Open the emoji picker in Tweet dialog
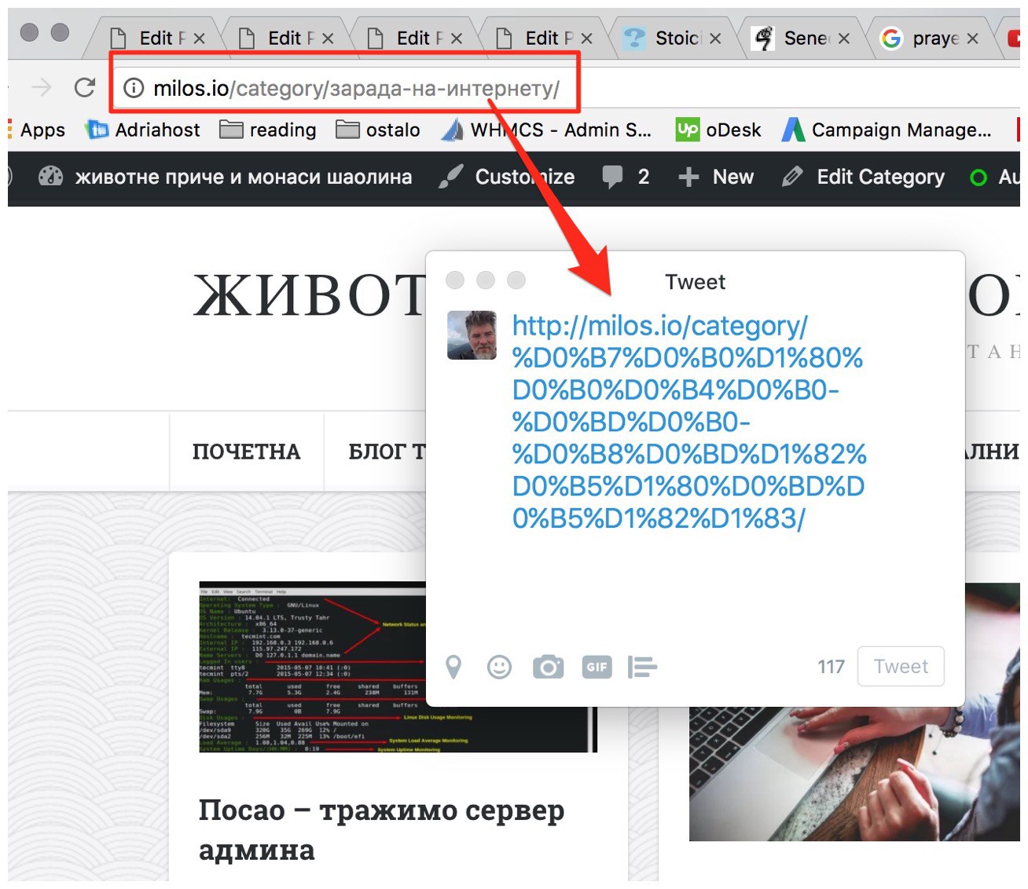 click(x=499, y=667)
